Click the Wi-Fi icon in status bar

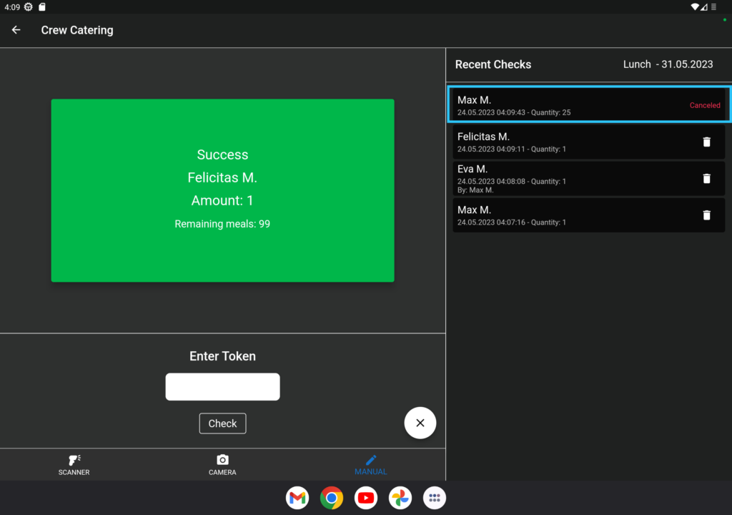pyautogui.click(x=695, y=7)
